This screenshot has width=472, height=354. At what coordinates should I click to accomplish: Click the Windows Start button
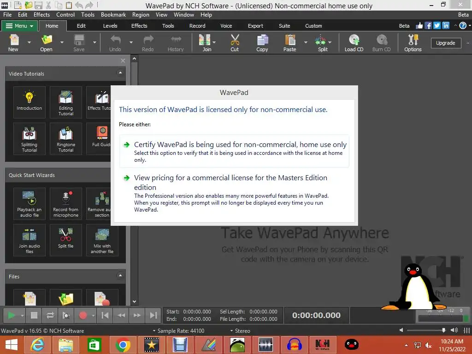pos(12,345)
